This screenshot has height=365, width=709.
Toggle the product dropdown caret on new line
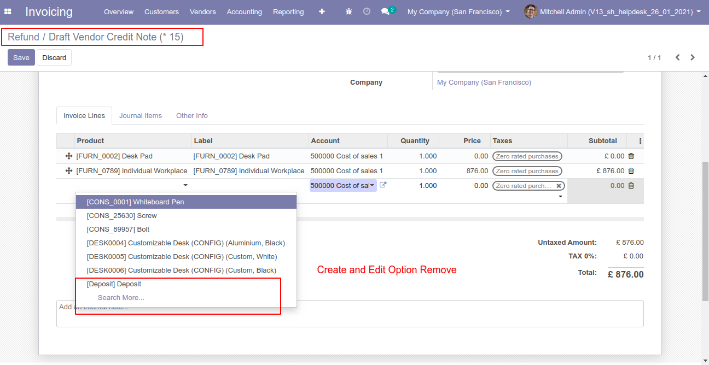(185, 186)
